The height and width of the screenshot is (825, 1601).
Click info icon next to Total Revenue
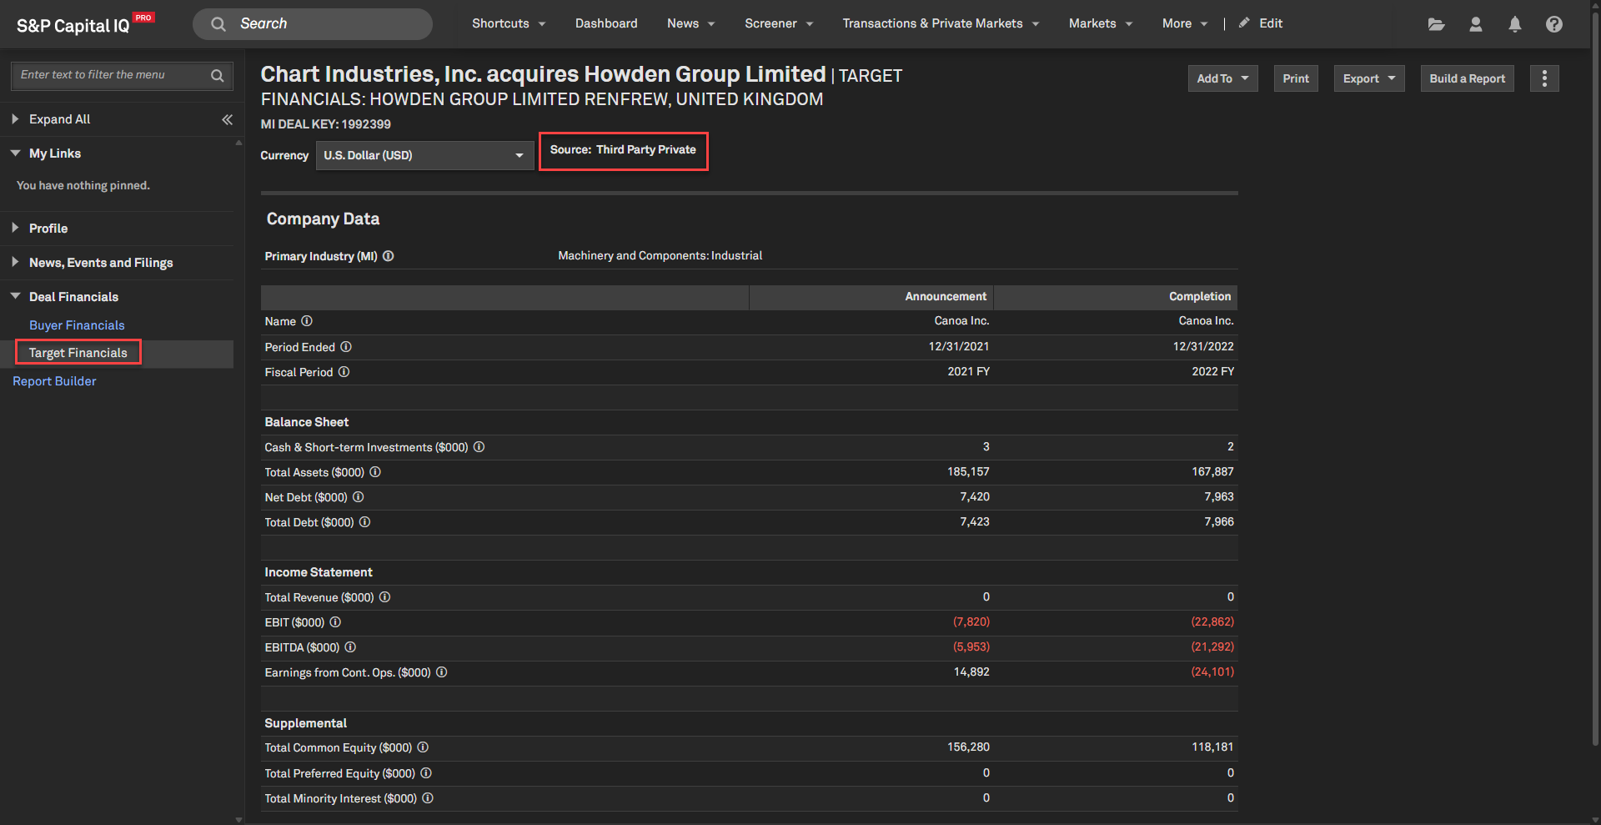385,597
